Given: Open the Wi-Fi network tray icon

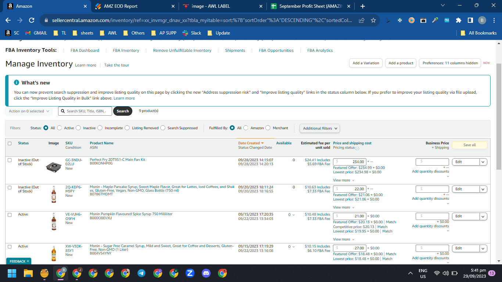Looking at the screenshot, I should (437, 273).
